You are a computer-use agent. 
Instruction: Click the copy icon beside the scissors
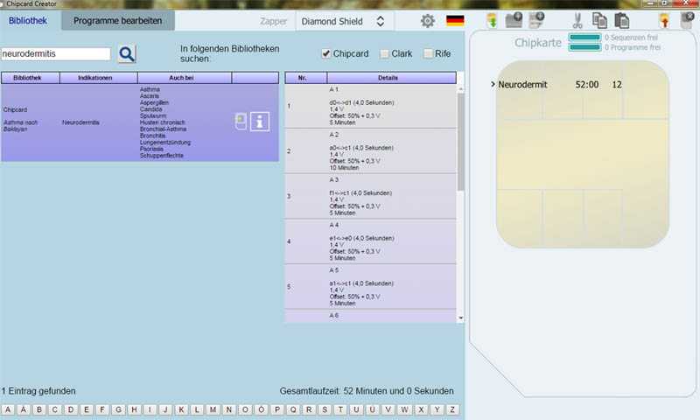pyautogui.click(x=599, y=20)
